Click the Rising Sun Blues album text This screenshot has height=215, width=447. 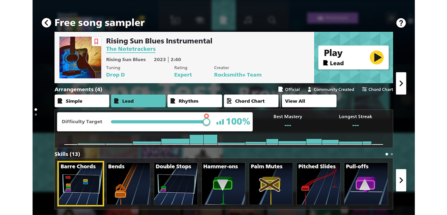(x=126, y=60)
